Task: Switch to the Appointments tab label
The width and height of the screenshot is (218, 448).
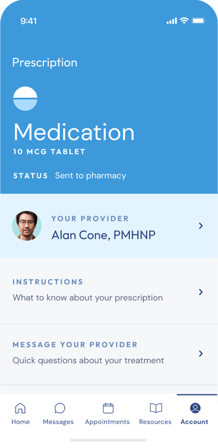Action: click(x=108, y=422)
